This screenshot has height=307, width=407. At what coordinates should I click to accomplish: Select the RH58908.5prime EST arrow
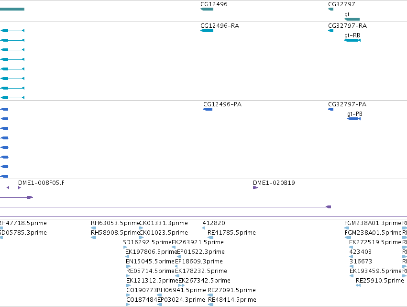click(94, 238)
